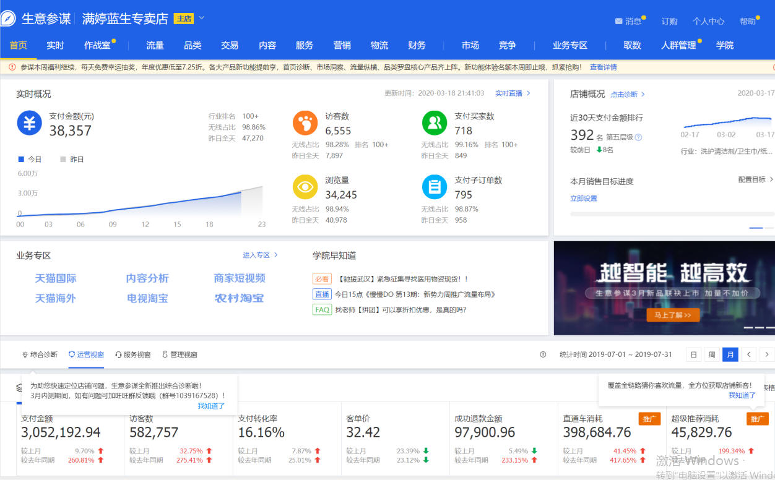The width and height of the screenshot is (775, 480).
Task: Open the 竞争 nav tab
Action: tap(508, 45)
